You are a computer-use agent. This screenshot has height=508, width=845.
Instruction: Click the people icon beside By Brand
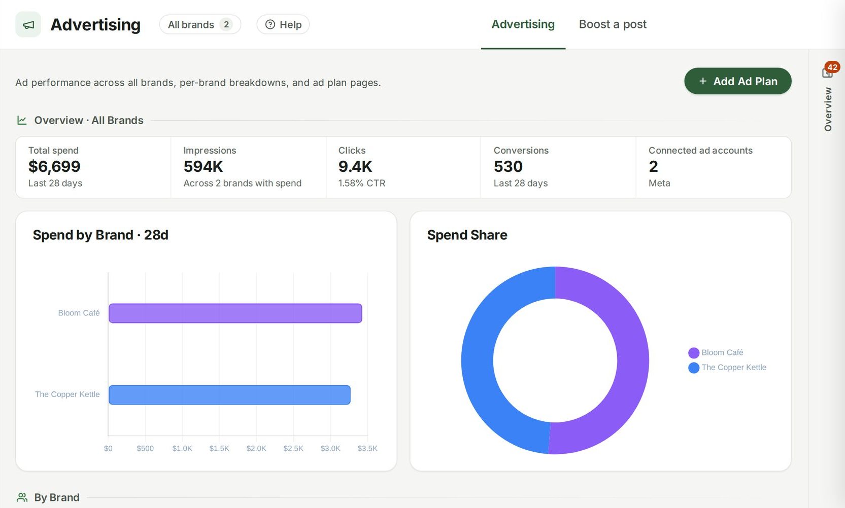coord(22,497)
